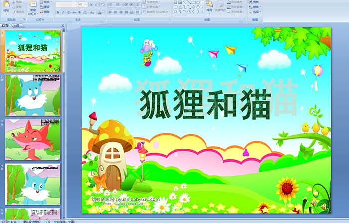Justify the text
Image resolution: width=349 pixels, height=223 pixels.
(126, 12)
